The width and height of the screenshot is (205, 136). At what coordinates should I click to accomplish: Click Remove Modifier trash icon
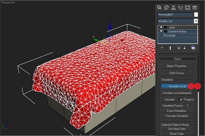[x=185, y=48]
